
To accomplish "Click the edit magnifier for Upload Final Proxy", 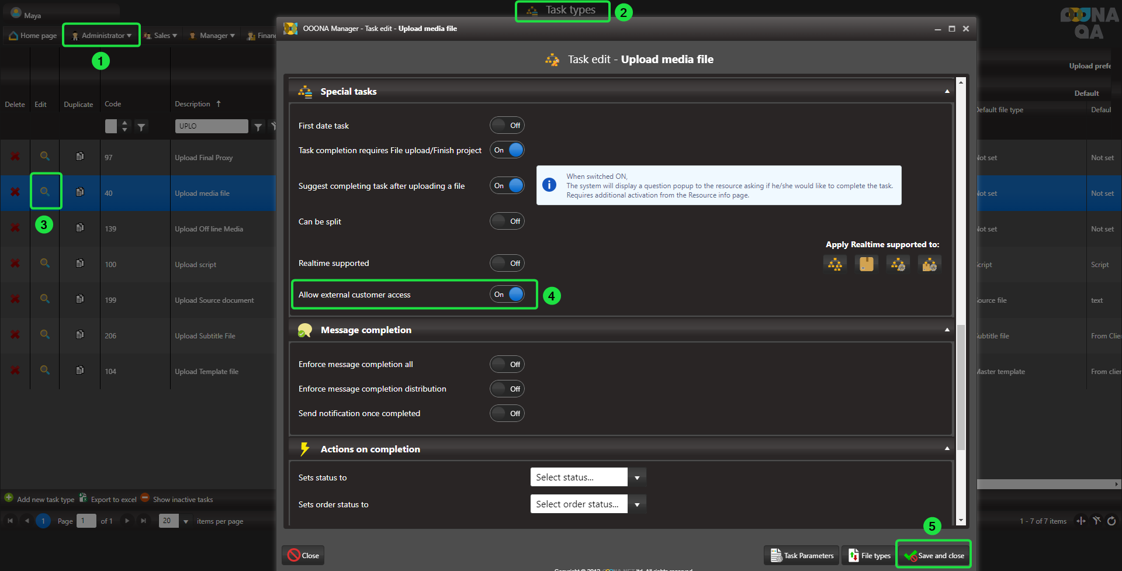I will tap(44, 156).
